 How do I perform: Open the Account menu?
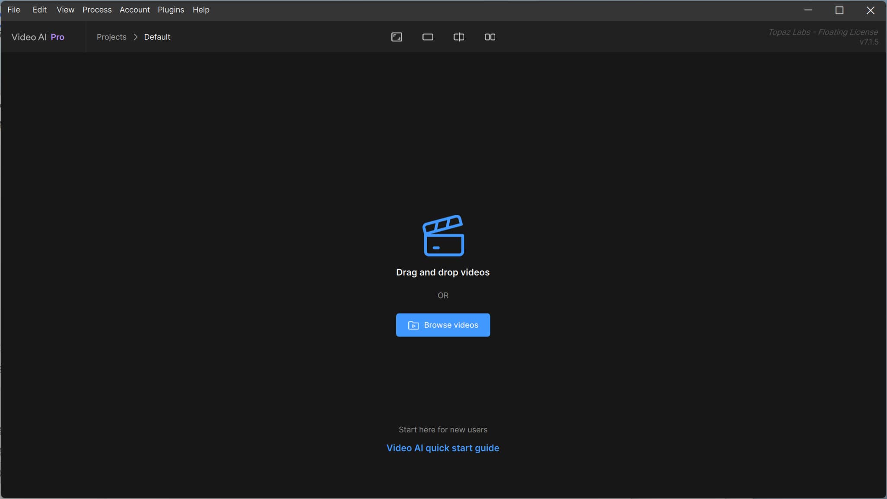click(134, 10)
